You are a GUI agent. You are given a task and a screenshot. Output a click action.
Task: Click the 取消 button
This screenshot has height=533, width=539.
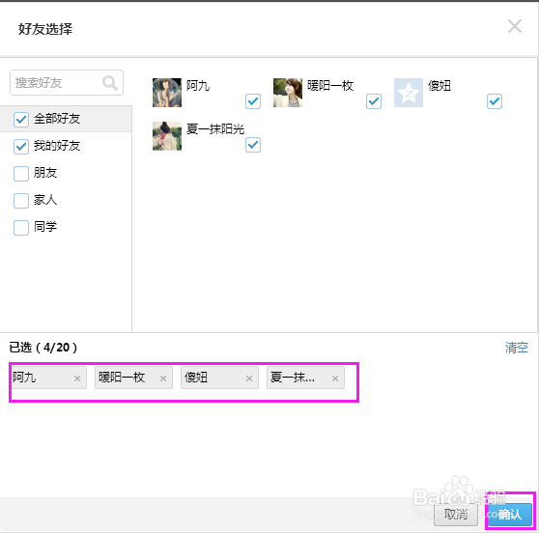coord(456,515)
